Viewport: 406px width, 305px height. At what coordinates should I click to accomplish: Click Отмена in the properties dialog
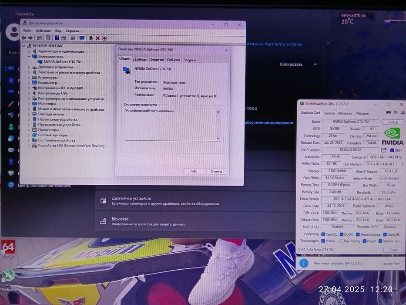click(216, 171)
